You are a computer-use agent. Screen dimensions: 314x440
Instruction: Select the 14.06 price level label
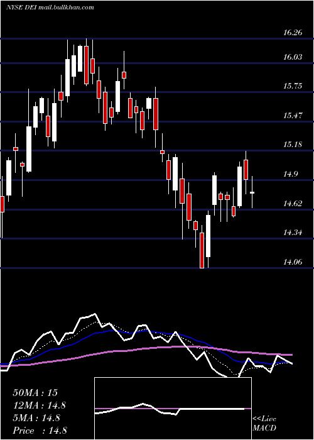pos(293,262)
